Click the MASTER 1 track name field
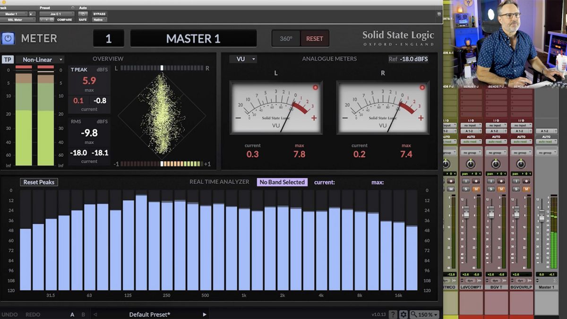Screen dimensions: 567x319 [x=194, y=38]
